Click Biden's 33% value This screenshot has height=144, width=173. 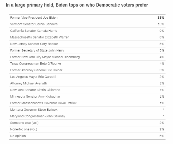[161, 18]
